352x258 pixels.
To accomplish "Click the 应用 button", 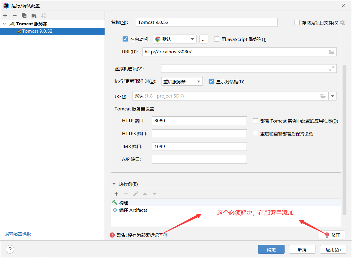I will tap(333, 249).
